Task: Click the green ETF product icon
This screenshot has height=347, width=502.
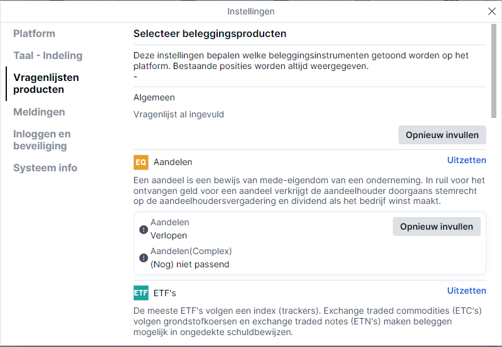Action: (x=141, y=293)
